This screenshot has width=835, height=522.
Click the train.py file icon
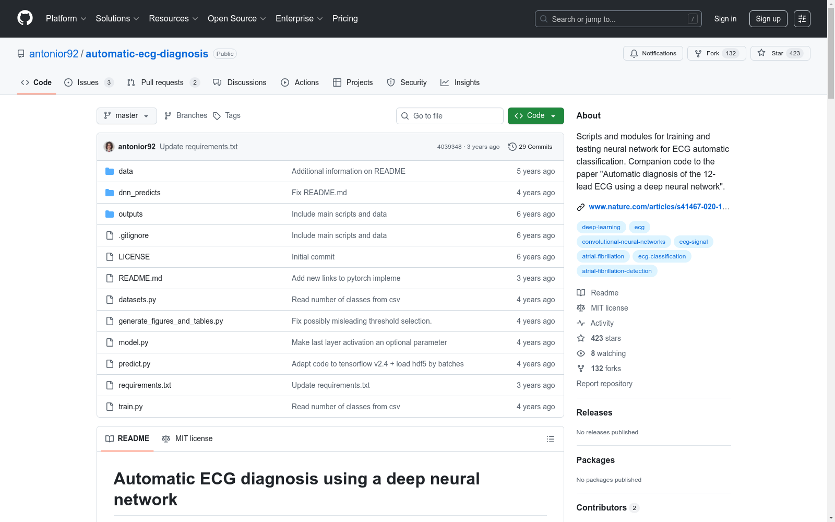[110, 407]
